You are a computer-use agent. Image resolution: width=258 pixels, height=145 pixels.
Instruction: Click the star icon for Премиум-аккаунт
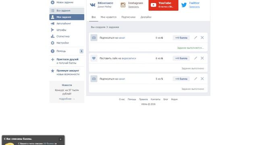[52, 71]
